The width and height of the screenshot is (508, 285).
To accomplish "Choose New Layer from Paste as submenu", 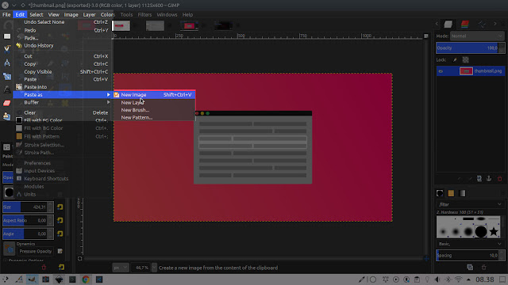I will (x=154, y=102).
